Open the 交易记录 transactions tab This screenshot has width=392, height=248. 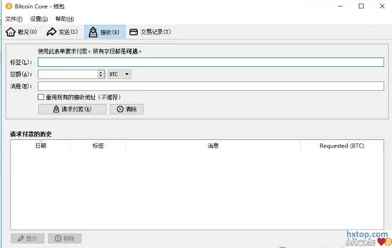(x=150, y=32)
